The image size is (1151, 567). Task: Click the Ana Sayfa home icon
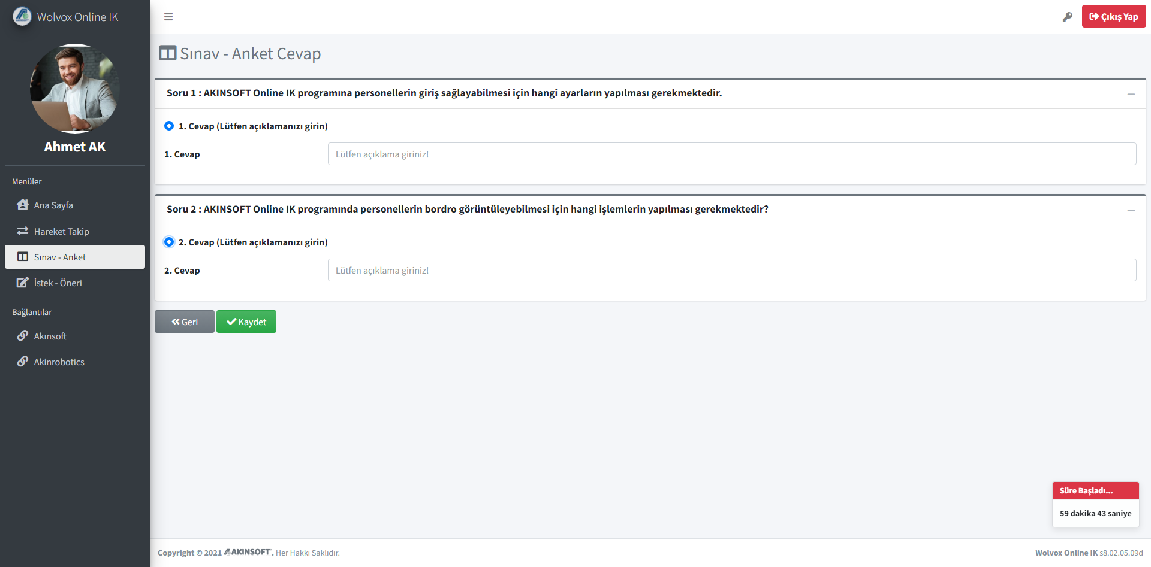23,205
